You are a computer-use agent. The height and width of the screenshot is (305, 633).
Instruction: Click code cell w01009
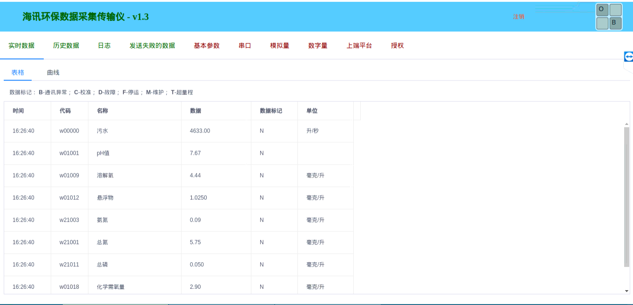tap(69, 176)
